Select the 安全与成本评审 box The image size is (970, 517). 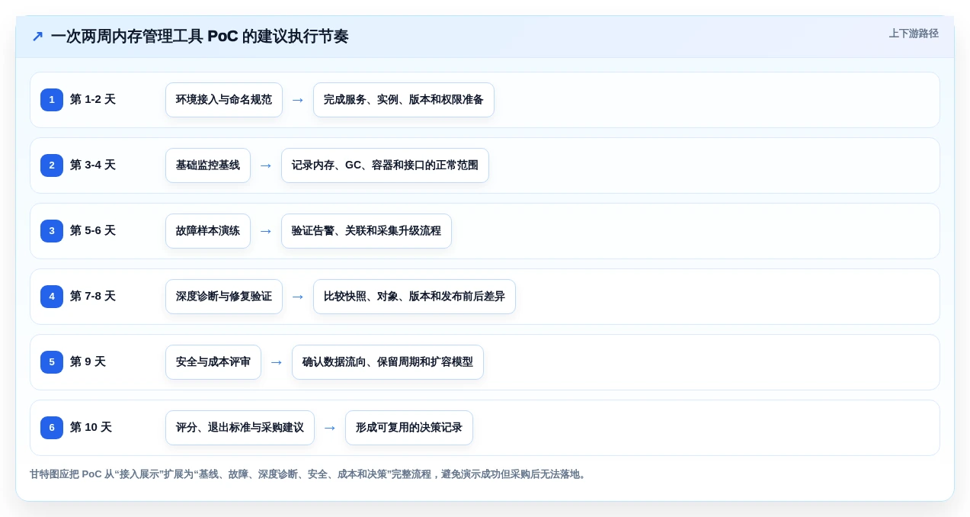[x=213, y=362]
